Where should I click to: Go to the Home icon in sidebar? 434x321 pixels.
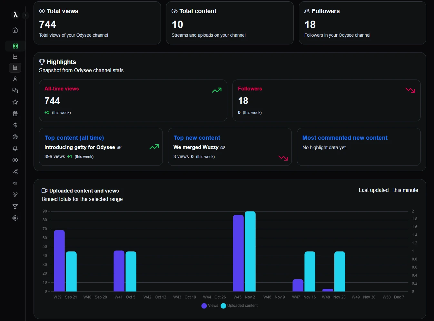point(15,30)
